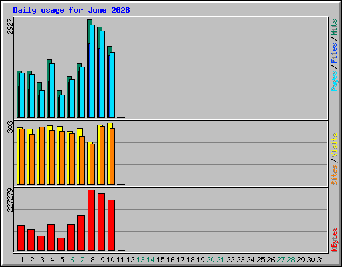This screenshot has width=342, height=267.
Task: Click the 227279 axis maximum label
Action: (x=10, y=200)
